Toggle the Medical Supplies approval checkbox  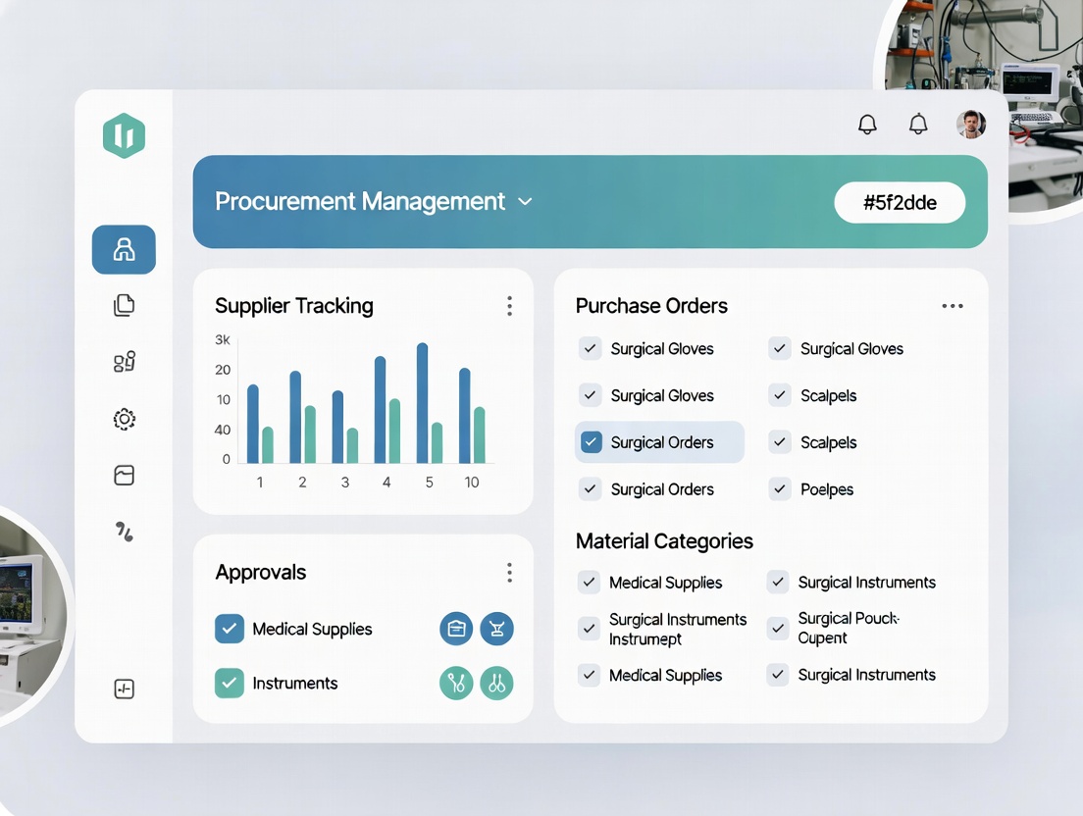(230, 630)
